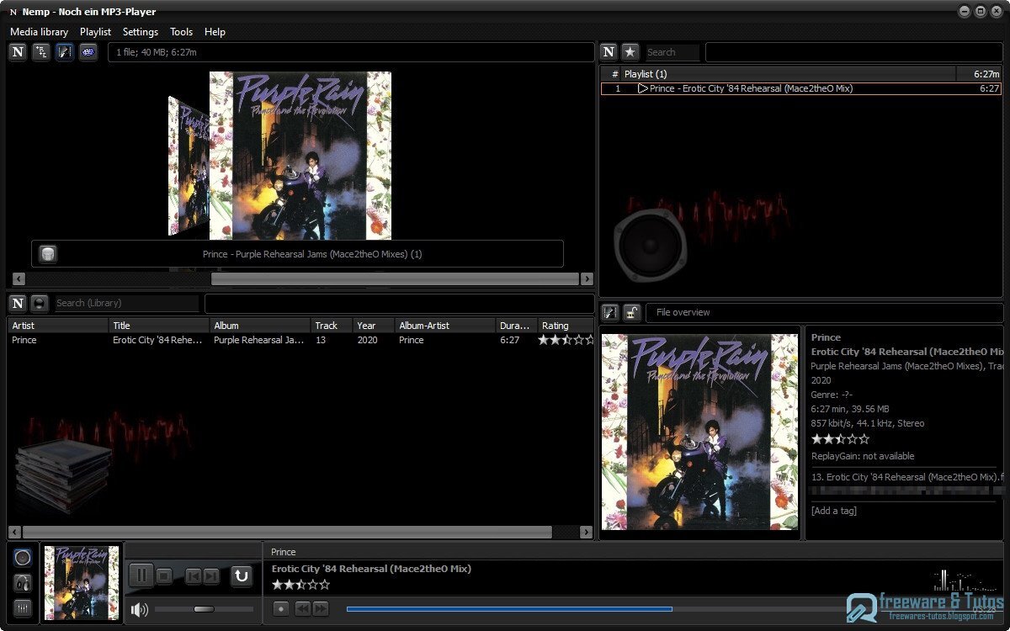Select the cover flow browse mode icon
This screenshot has height=631, width=1010.
pyautogui.click(x=65, y=52)
